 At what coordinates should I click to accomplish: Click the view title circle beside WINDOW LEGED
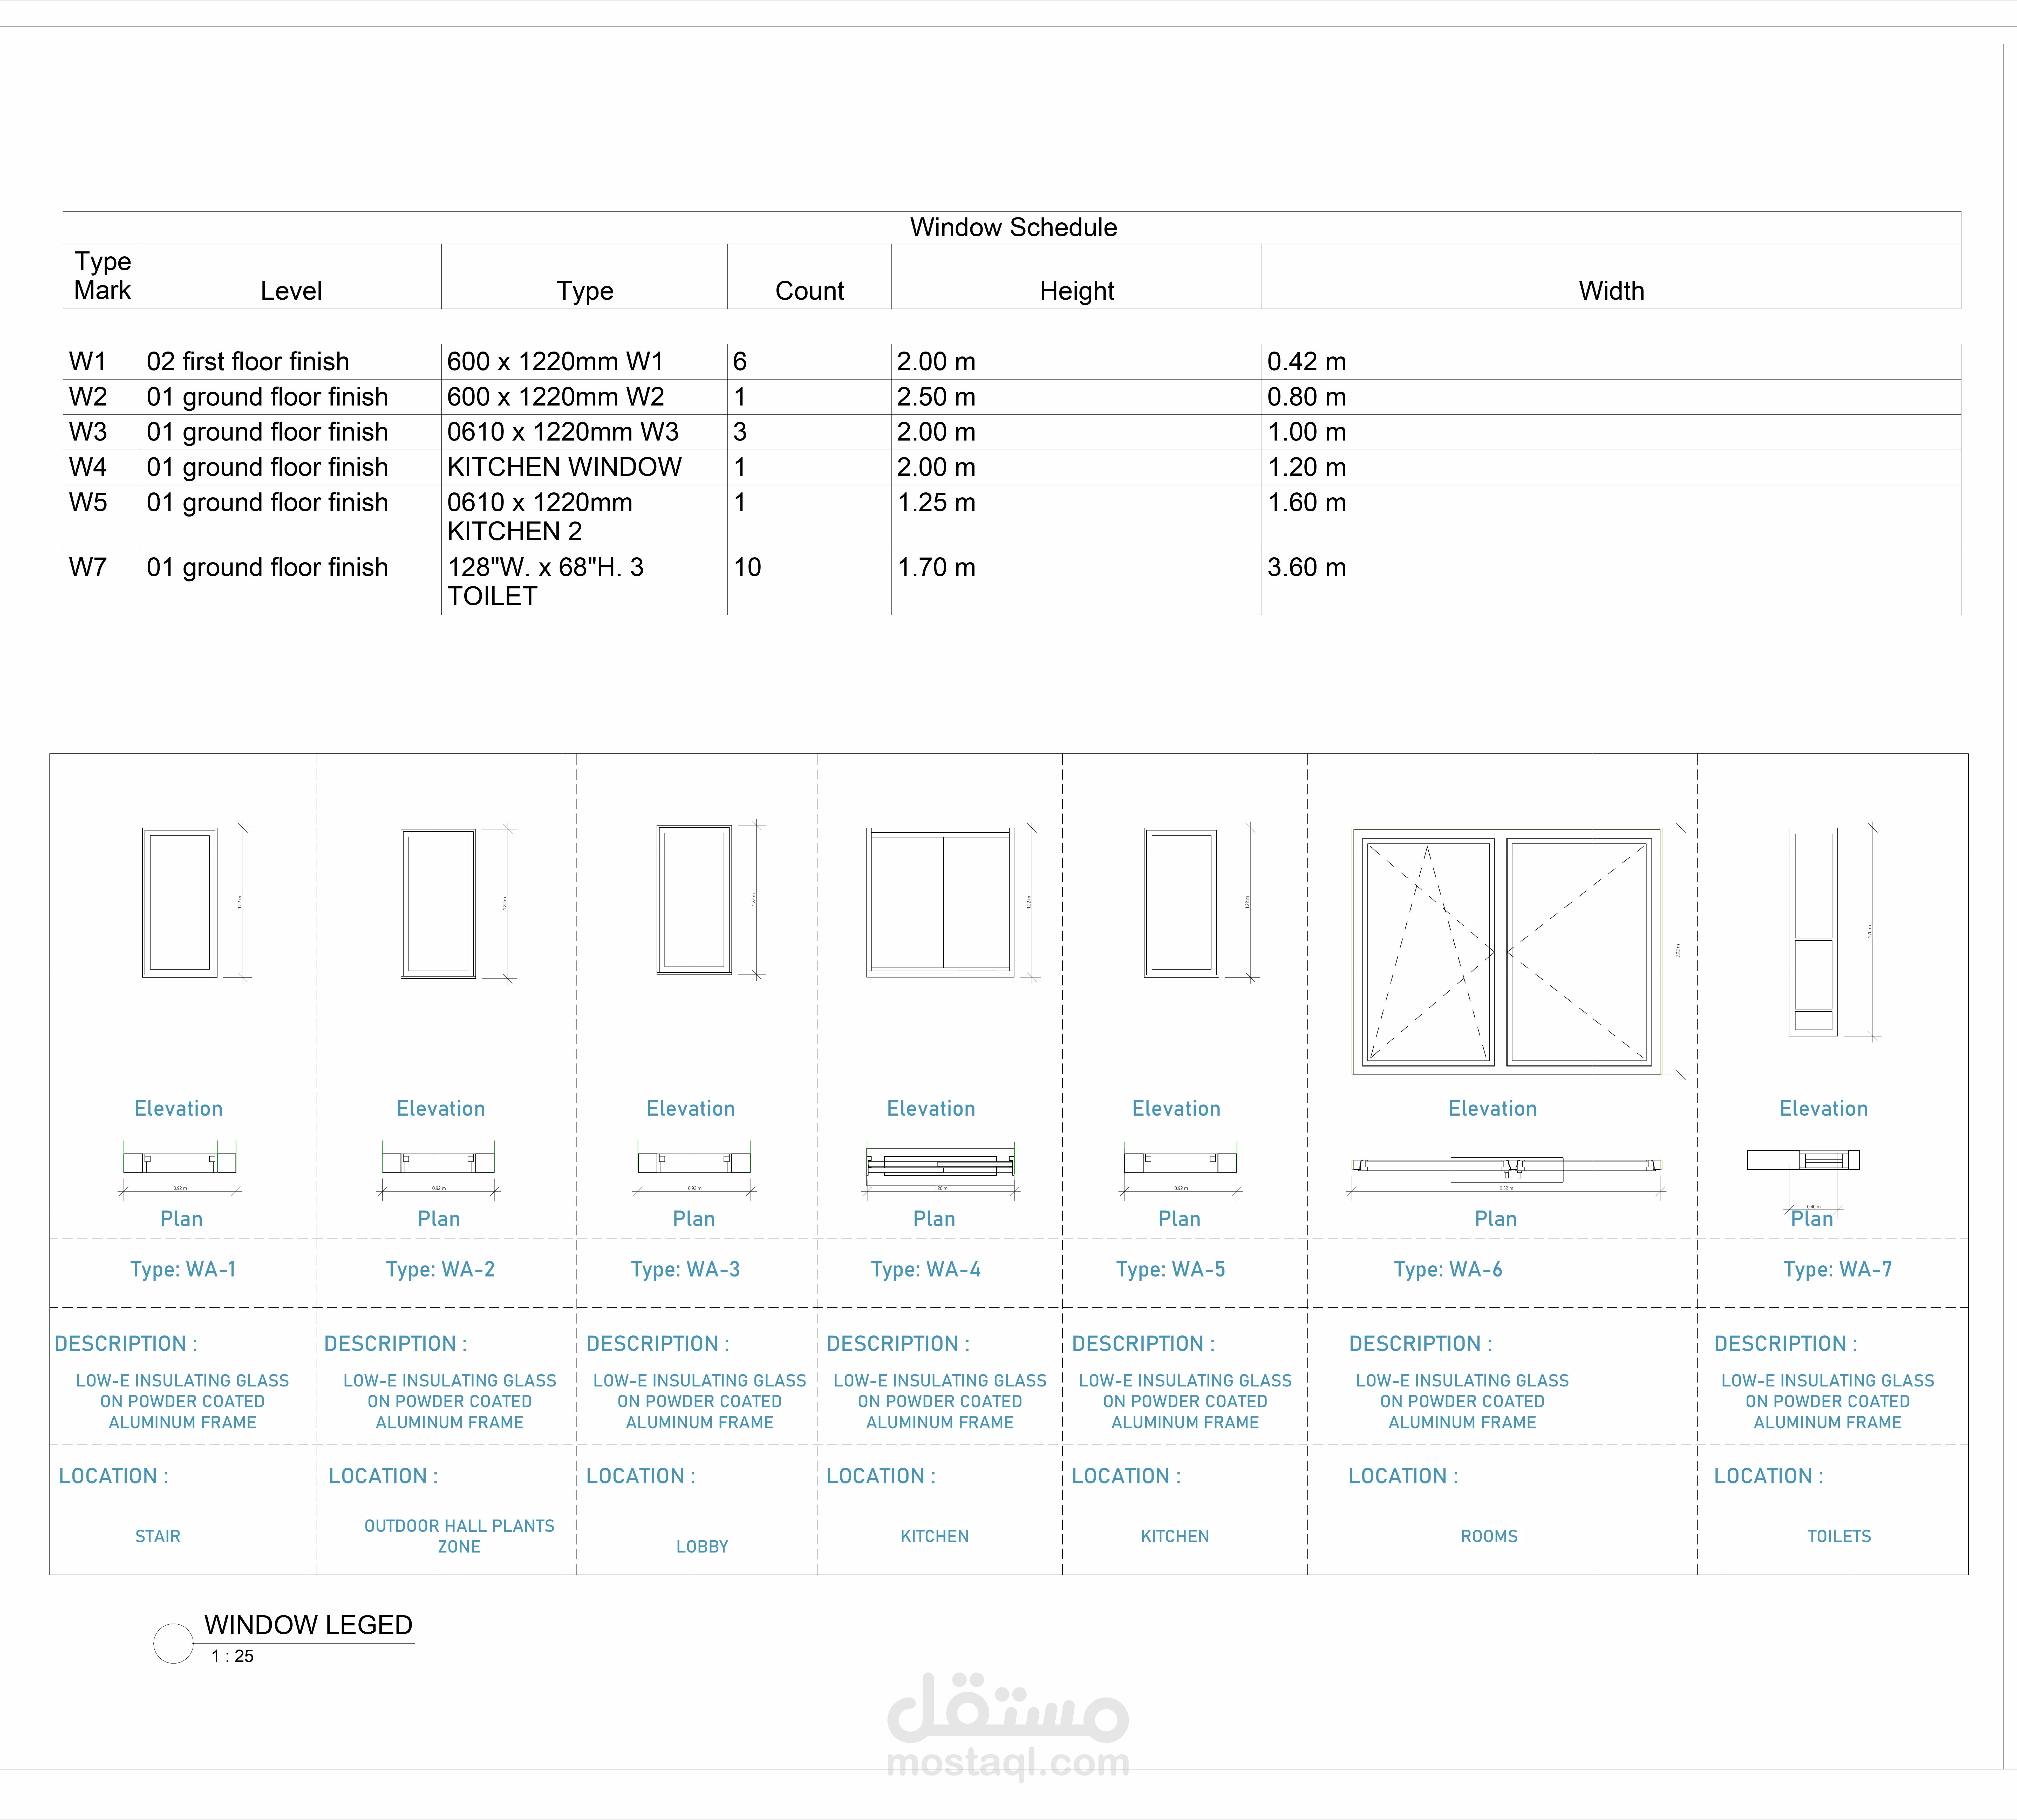tap(173, 1643)
